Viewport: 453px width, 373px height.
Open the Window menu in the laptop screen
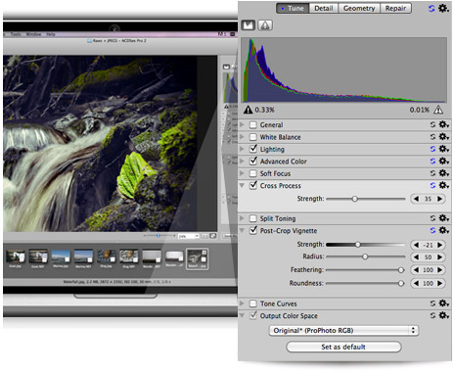click(x=33, y=34)
